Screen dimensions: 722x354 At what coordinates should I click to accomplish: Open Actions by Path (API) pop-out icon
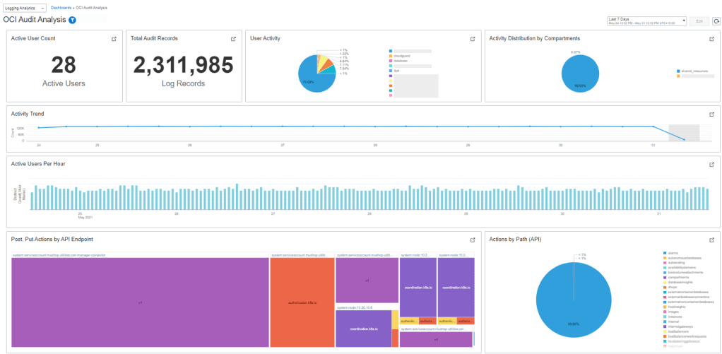pyautogui.click(x=711, y=240)
